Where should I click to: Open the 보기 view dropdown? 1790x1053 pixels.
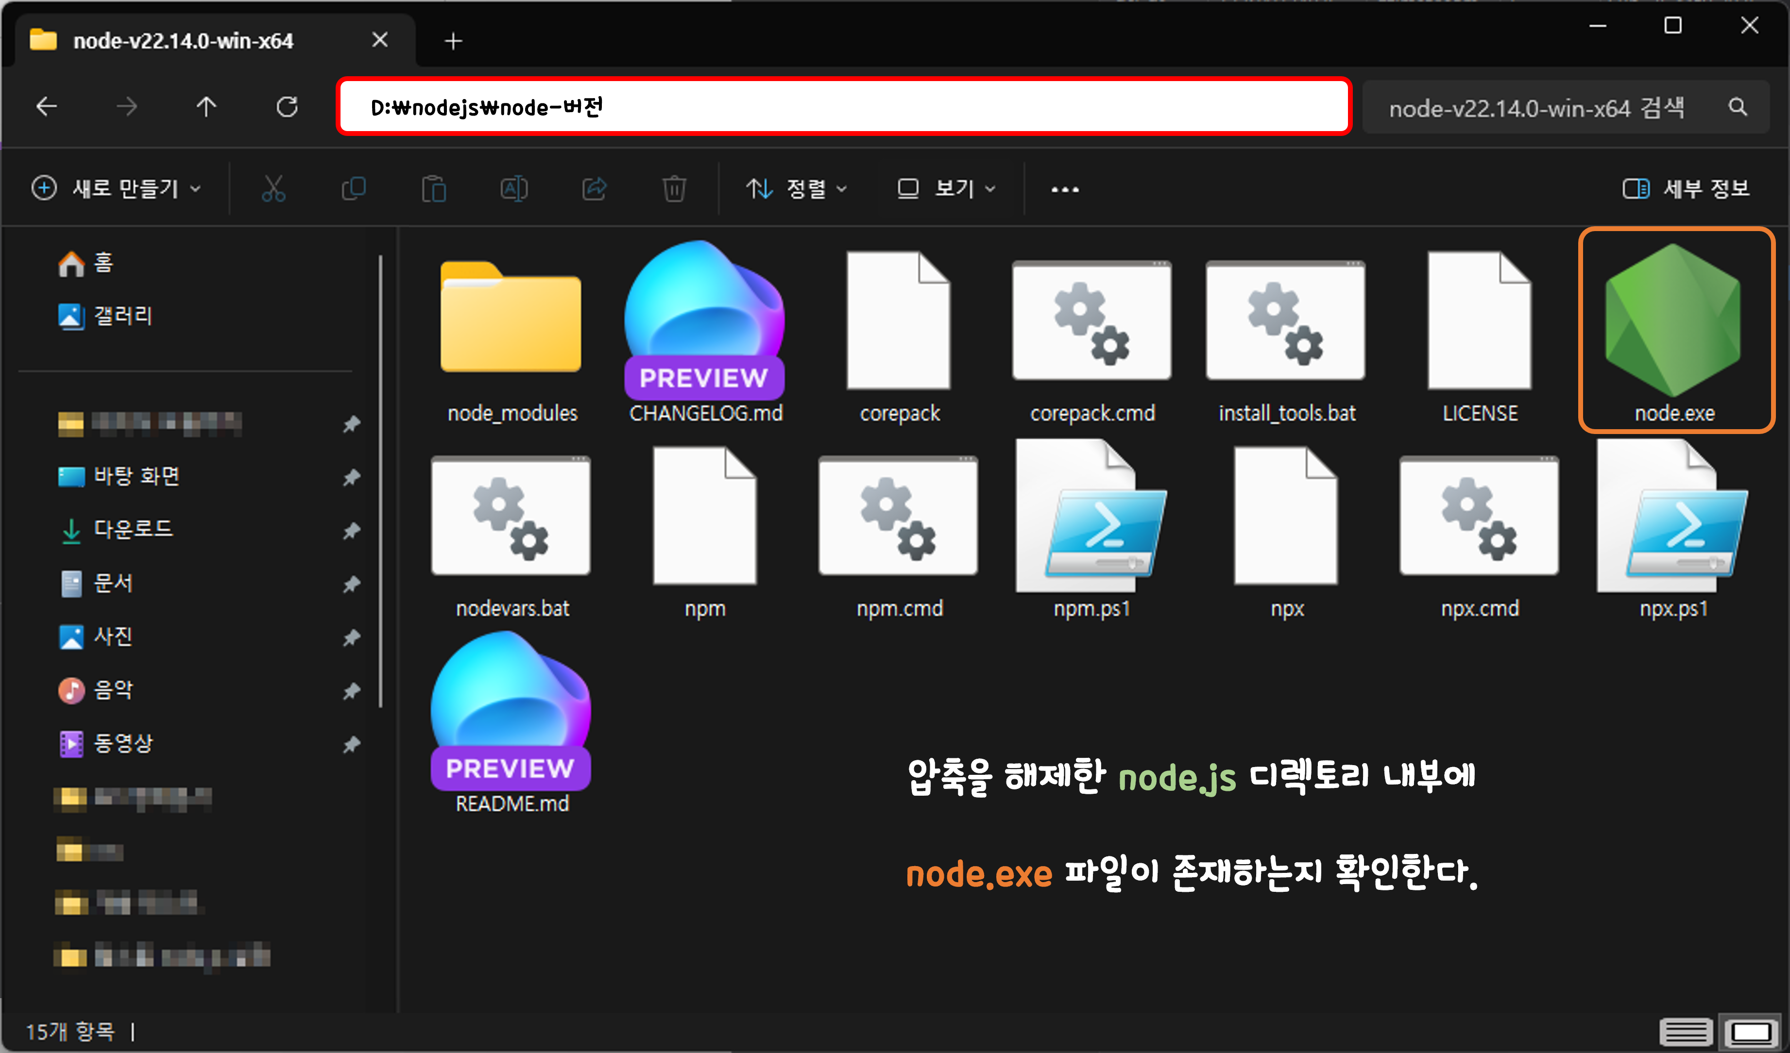coord(947,189)
